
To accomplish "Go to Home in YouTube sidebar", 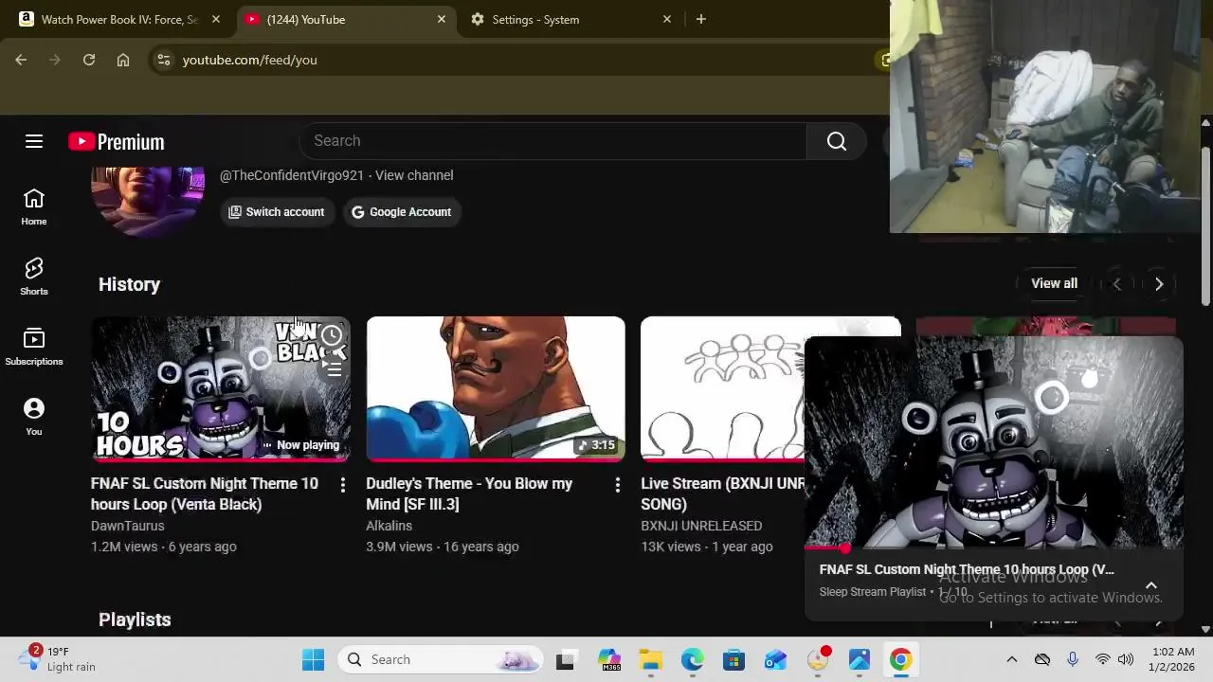I will click(x=34, y=206).
